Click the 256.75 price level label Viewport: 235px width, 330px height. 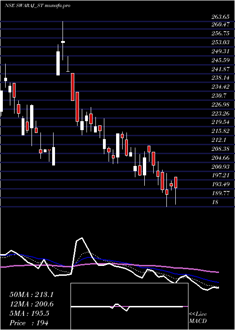point(220,33)
